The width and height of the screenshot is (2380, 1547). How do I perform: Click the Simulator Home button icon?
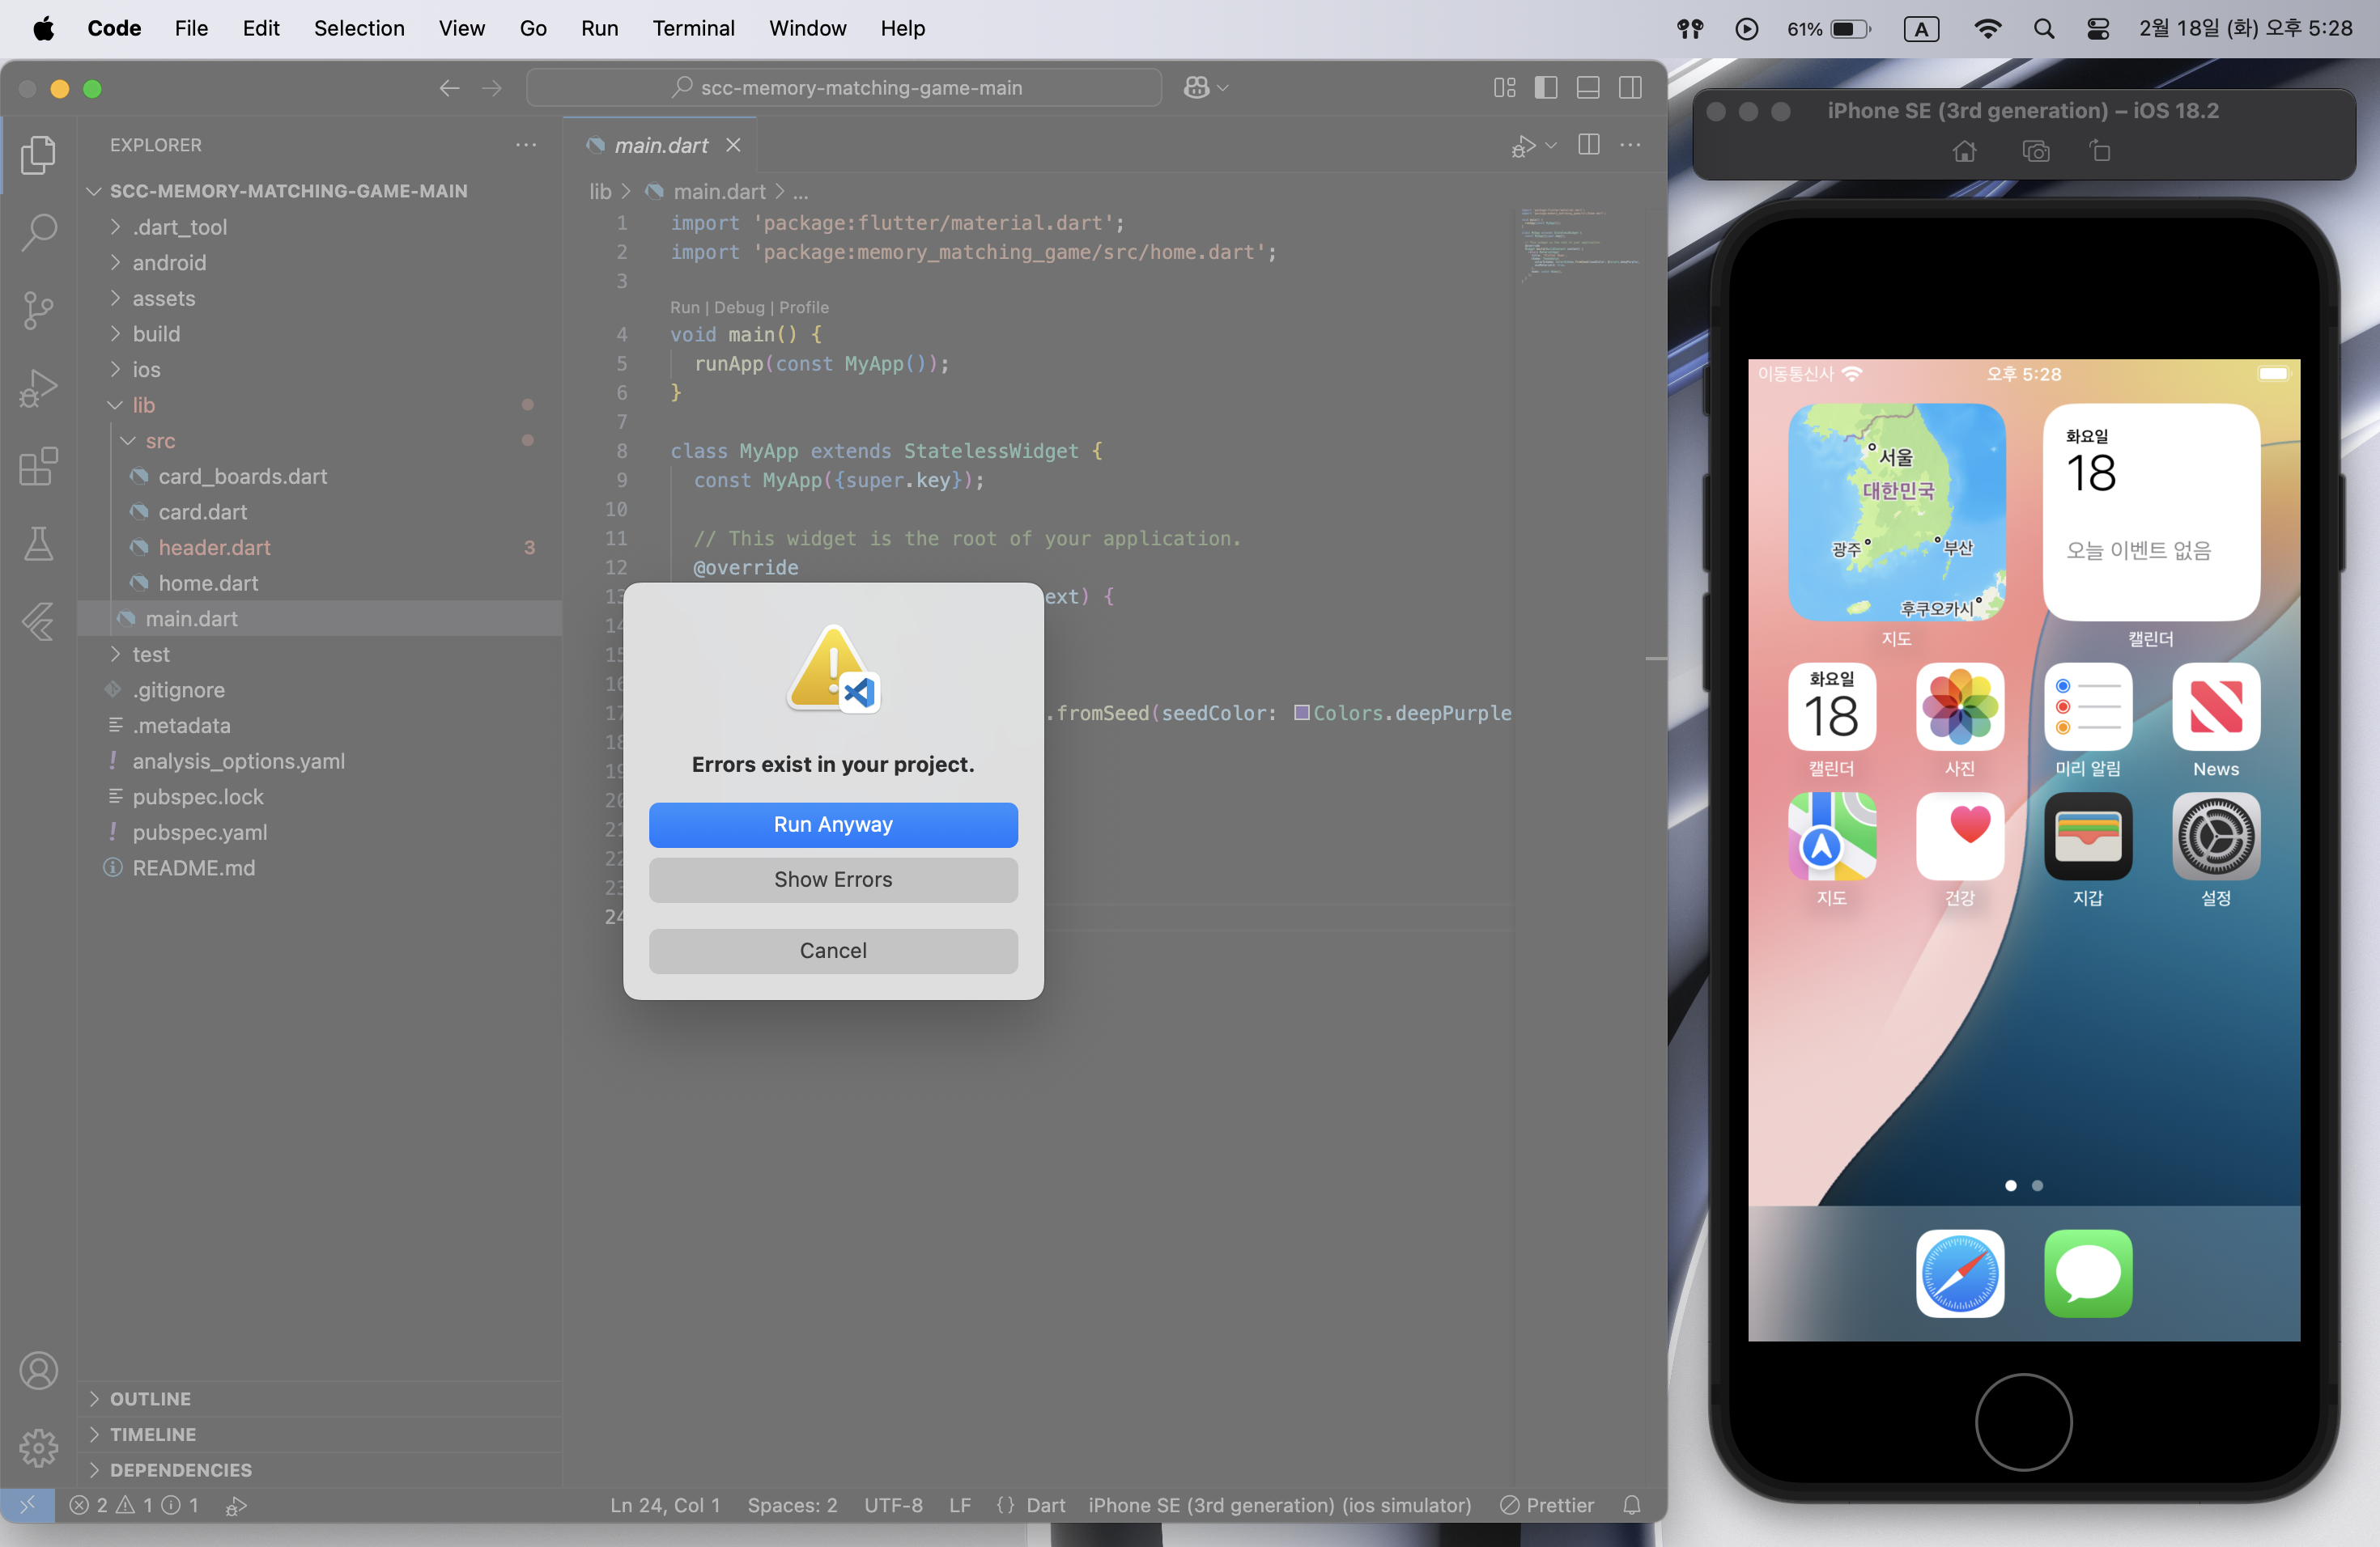(x=1964, y=152)
